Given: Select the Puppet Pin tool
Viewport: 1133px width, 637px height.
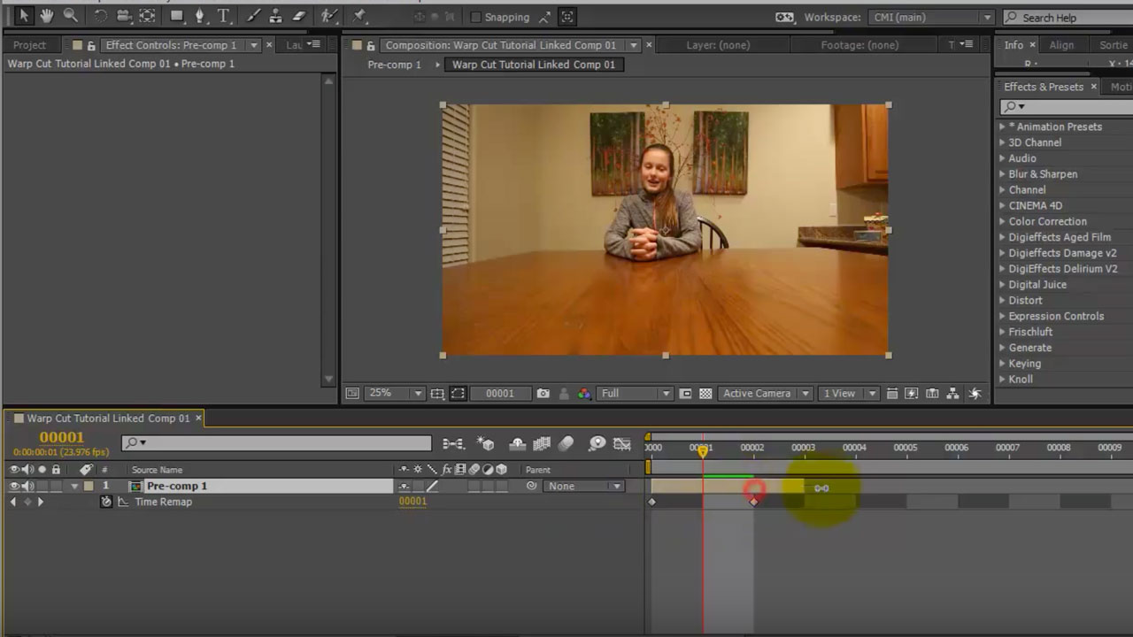Looking at the screenshot, I should click(359, 16).
